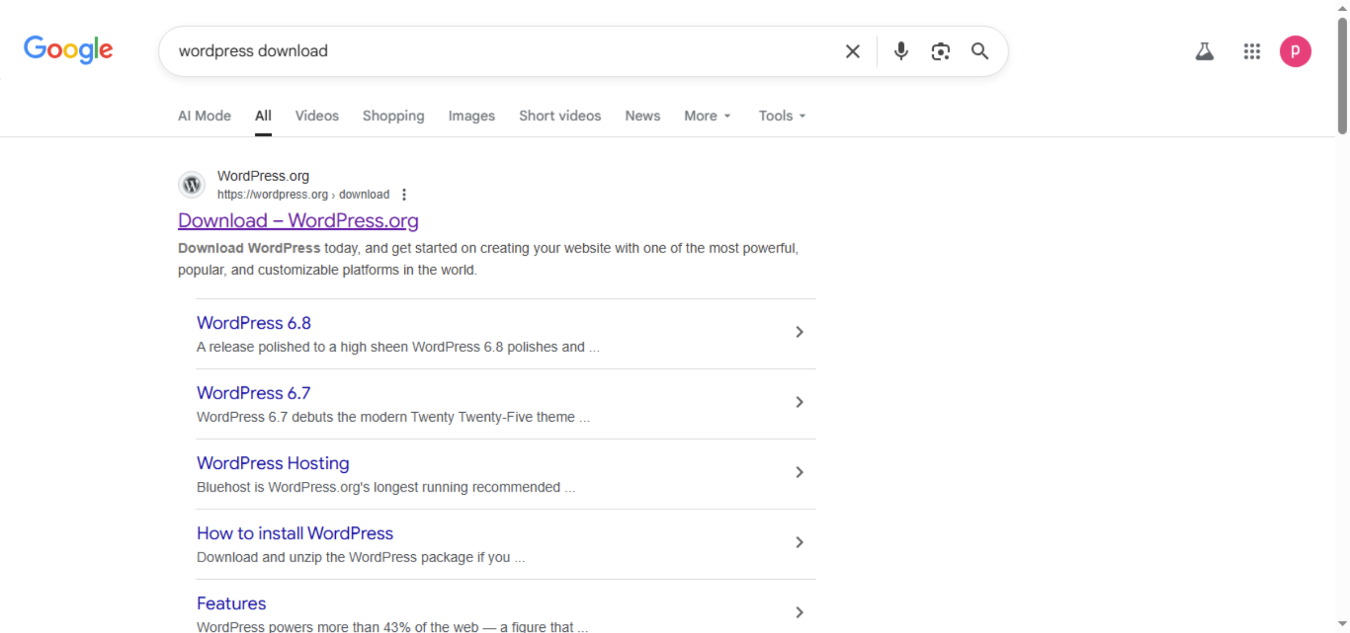Click the WordPress.org favicon next to the result
The height and width of the screenshot is (633, 1350).
[x=191, y=184]
